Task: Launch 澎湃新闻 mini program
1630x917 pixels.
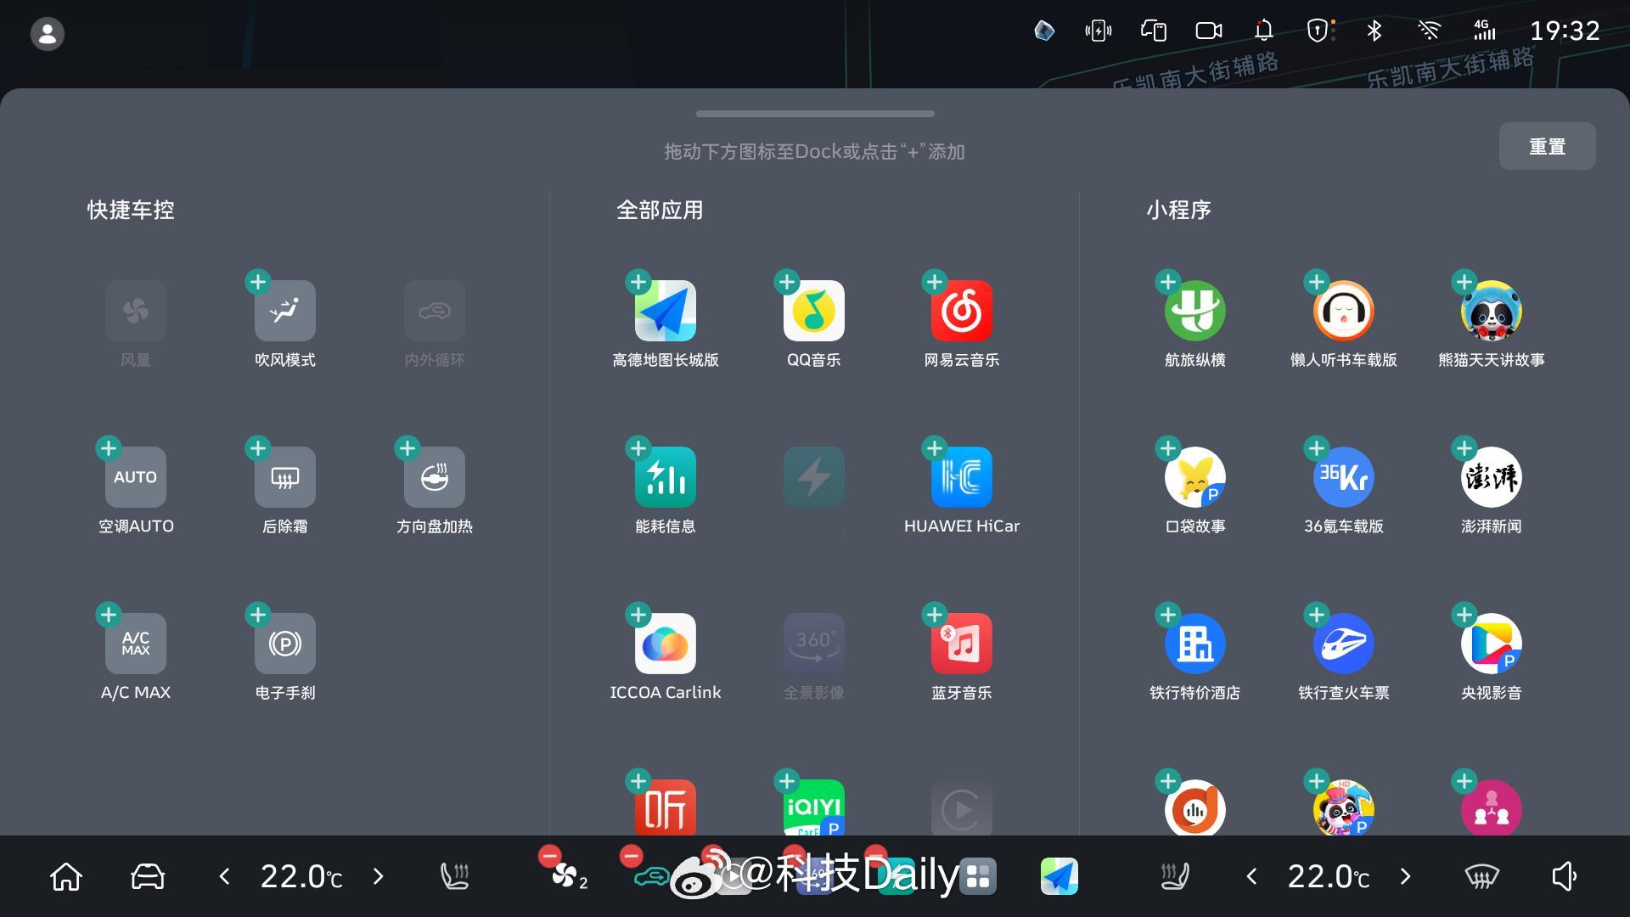Action: (1491, 477)
